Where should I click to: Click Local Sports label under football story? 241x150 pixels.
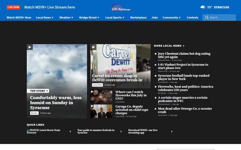pyautogui.click(x=163, y=82)
